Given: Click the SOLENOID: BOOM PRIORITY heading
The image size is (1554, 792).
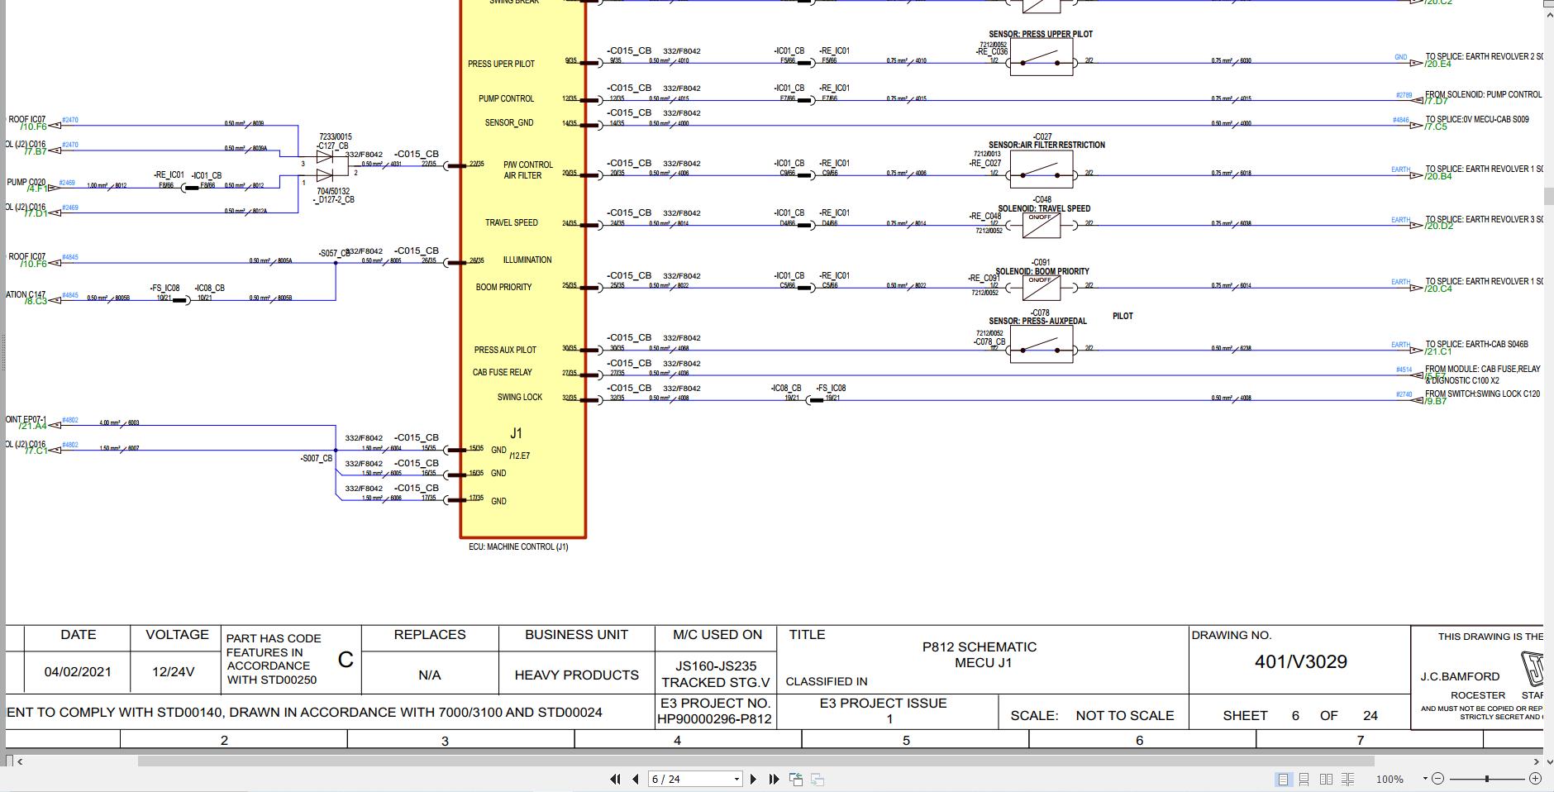Looking at the screenshot, I should 1042,271.
